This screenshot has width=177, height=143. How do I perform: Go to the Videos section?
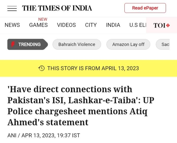point(66,25)
